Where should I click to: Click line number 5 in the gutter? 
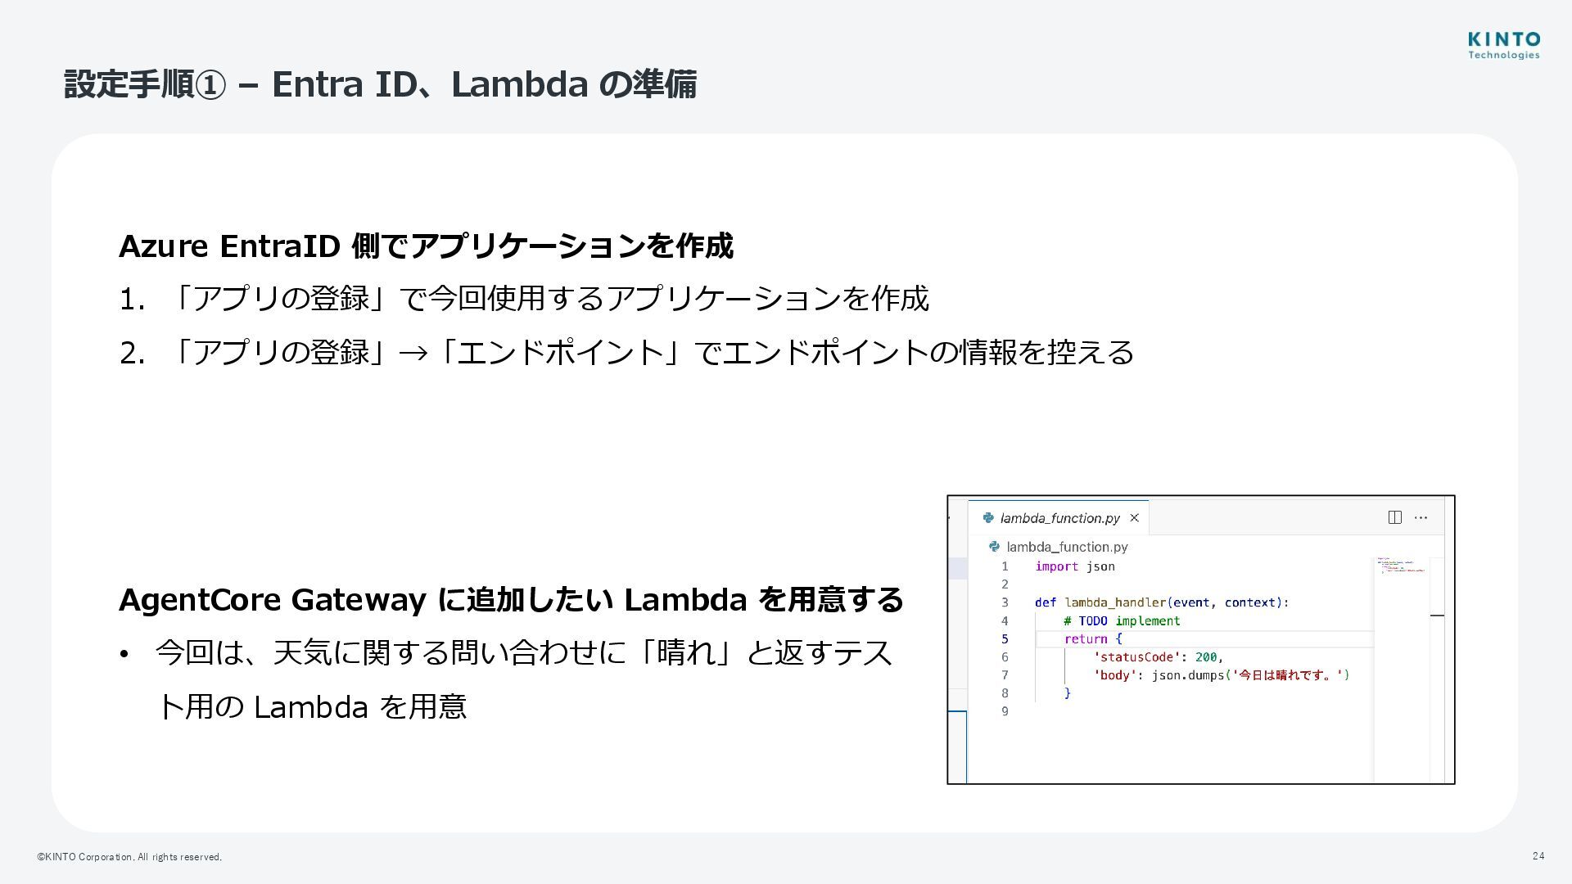[x=1005, y=639]
